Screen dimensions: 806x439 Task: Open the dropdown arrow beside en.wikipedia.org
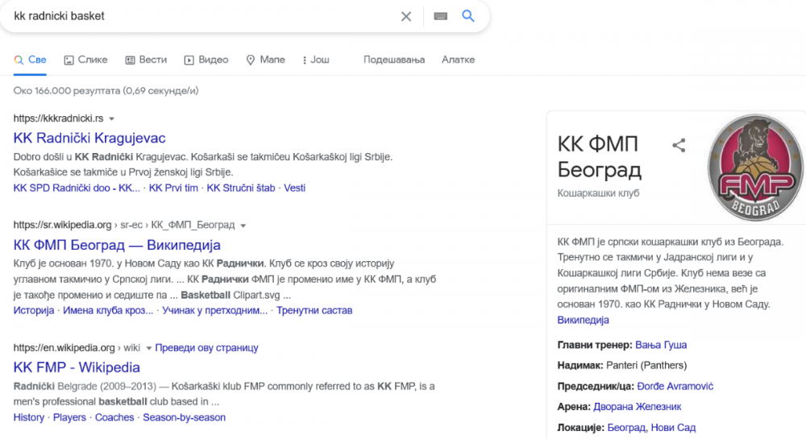148,348
